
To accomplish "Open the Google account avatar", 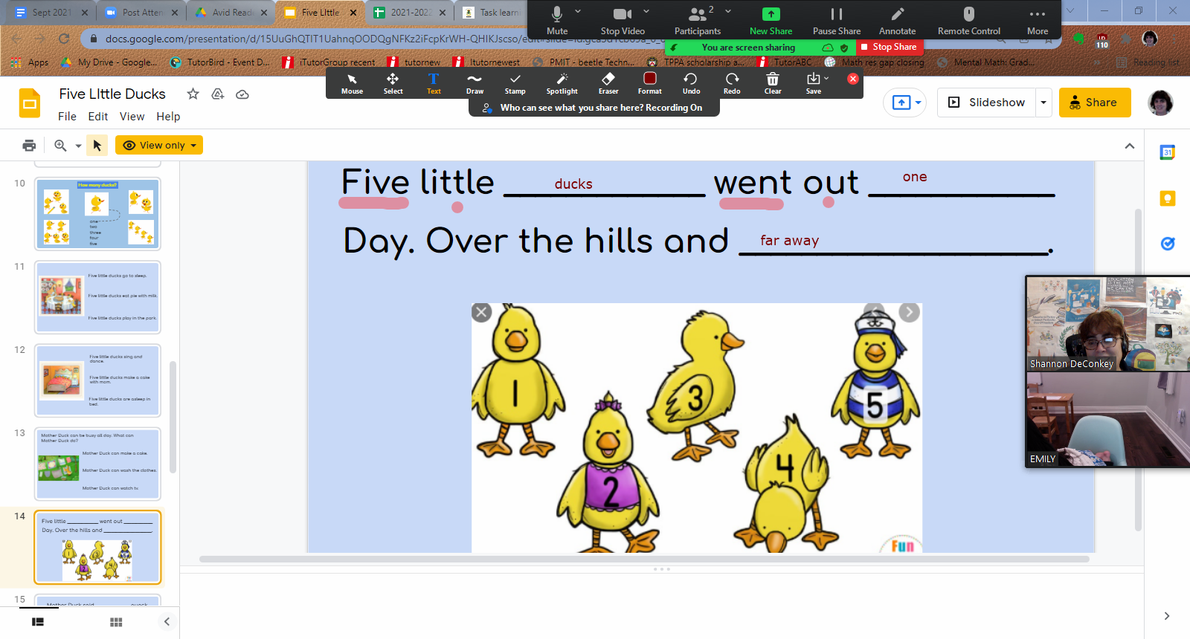I will pos(1160,103).
